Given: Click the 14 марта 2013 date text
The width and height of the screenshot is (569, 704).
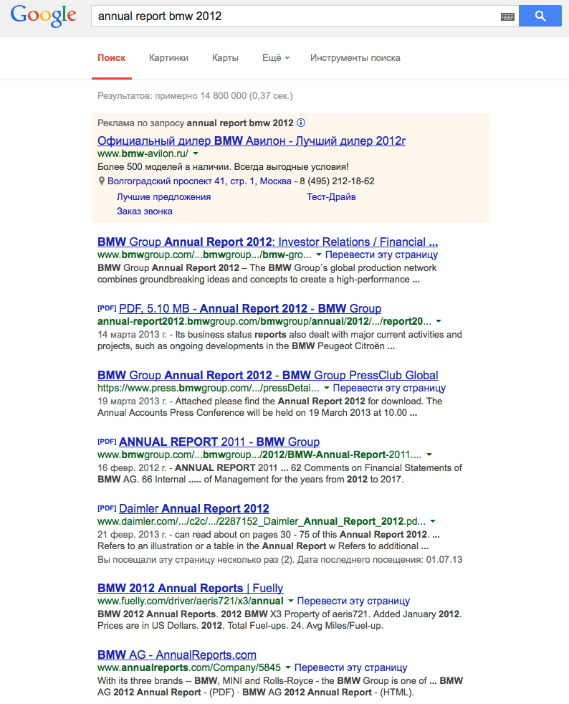Looking at the screenshot, I should (132, 335).
